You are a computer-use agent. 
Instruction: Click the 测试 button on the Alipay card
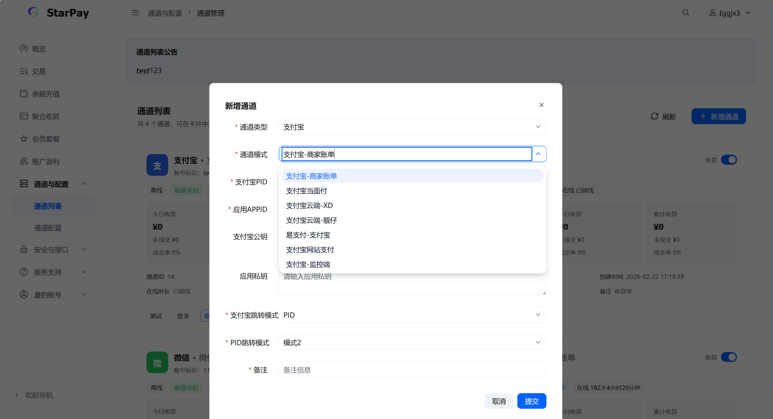coord(156,316)
